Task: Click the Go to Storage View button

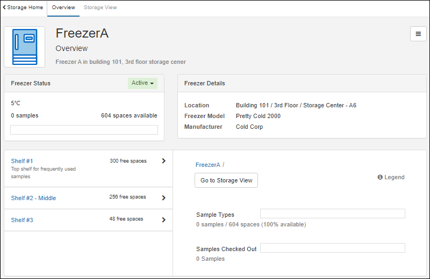Action: tap(226, 180)
